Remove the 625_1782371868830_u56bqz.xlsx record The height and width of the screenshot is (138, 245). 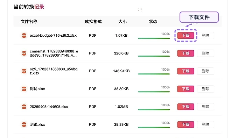(205, 71)
